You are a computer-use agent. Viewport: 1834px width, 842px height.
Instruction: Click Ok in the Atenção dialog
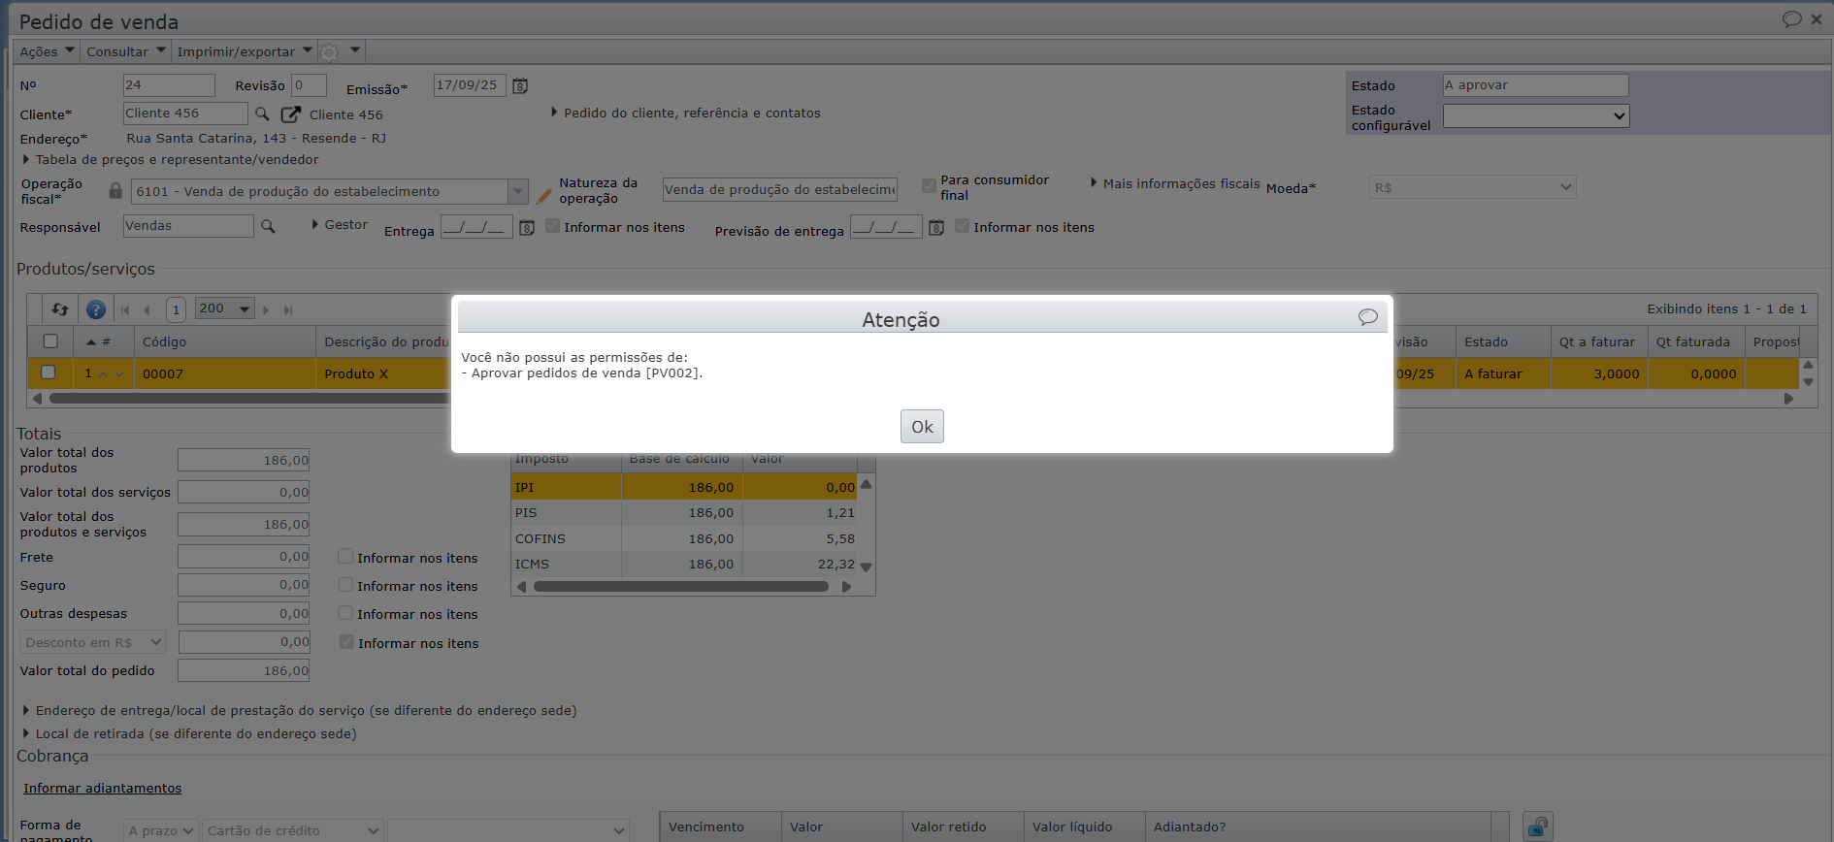pyautogui.click(x=922, y=427)
